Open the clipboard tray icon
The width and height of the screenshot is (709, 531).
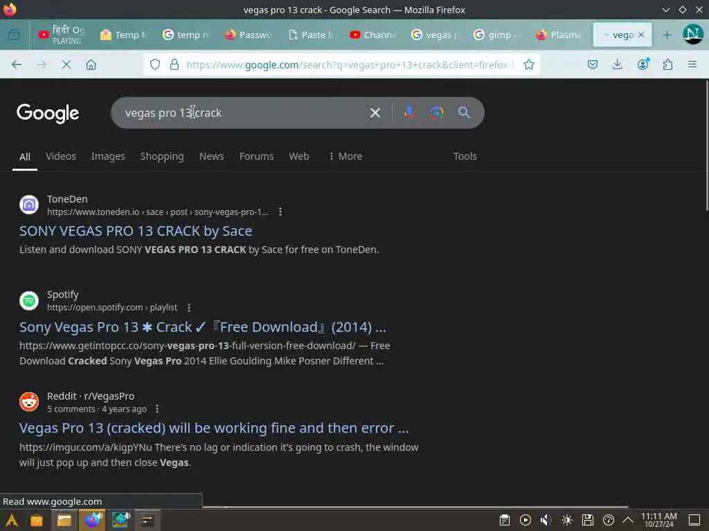505,520
